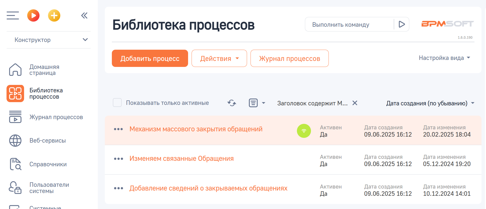This screenshot has height=209, width=486.
Task: Focus the Выполнить команду input field
Action: pyautogui.click(x=350, y=24)
